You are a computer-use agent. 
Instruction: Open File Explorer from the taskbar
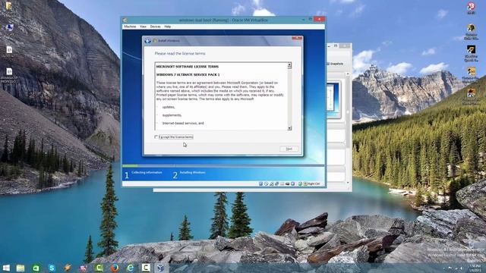21,268
